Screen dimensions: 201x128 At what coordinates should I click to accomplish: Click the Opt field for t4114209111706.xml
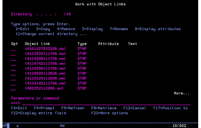(x=13, y=59)
